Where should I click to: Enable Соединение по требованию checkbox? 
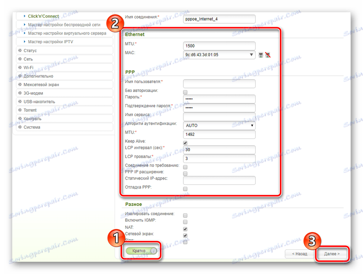(x=185, y=167)
